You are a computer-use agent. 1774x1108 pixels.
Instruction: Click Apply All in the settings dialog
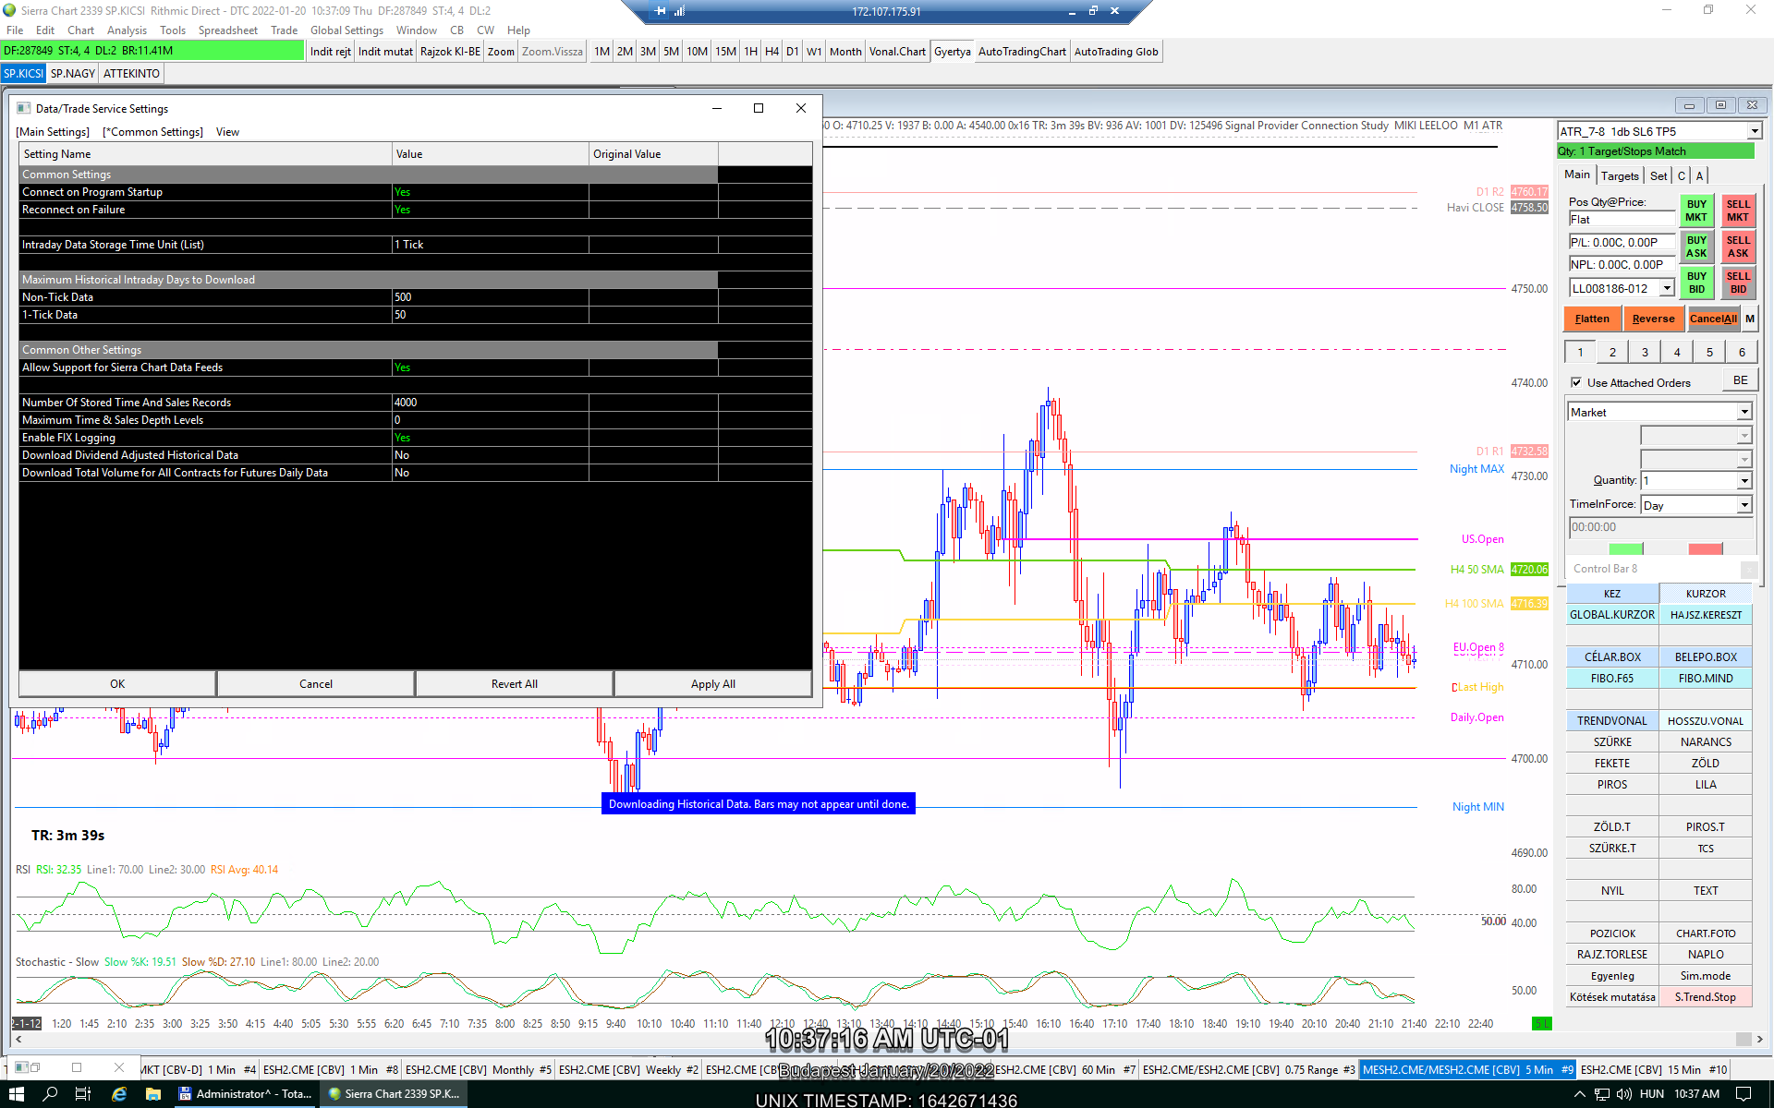tap(712, 684)
